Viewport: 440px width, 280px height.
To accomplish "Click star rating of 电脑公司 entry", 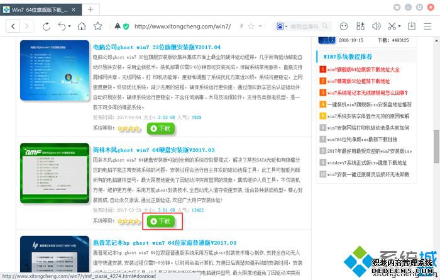I will coord(128,128).
